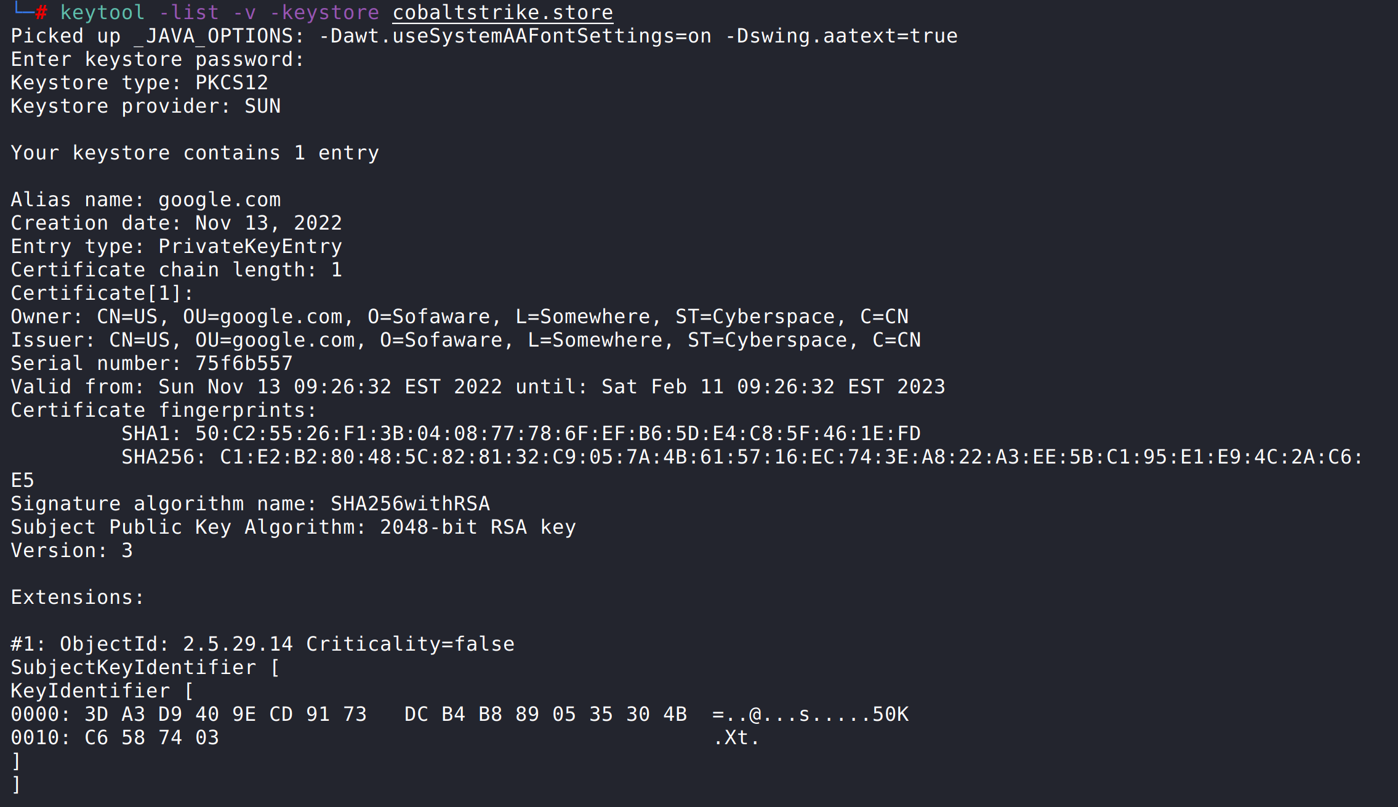Viewport: 1398px width, 807px height.
Task: Click the 2048-bit RSA key text
Action: 478,528
